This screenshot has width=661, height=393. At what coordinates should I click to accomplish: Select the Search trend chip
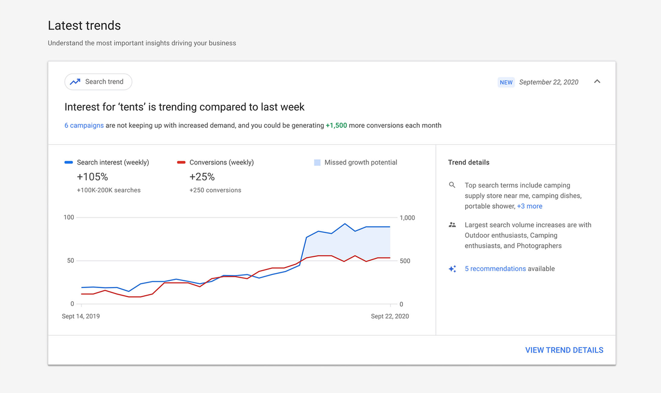[98, 82]
